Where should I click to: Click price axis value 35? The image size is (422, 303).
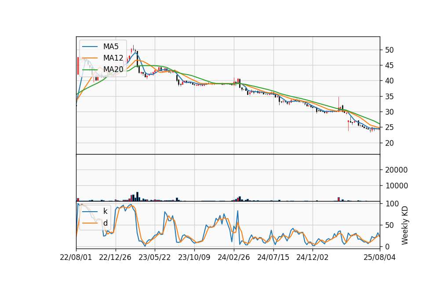[389, 97]
